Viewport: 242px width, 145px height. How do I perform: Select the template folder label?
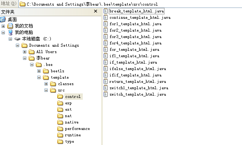coord(60,78)
